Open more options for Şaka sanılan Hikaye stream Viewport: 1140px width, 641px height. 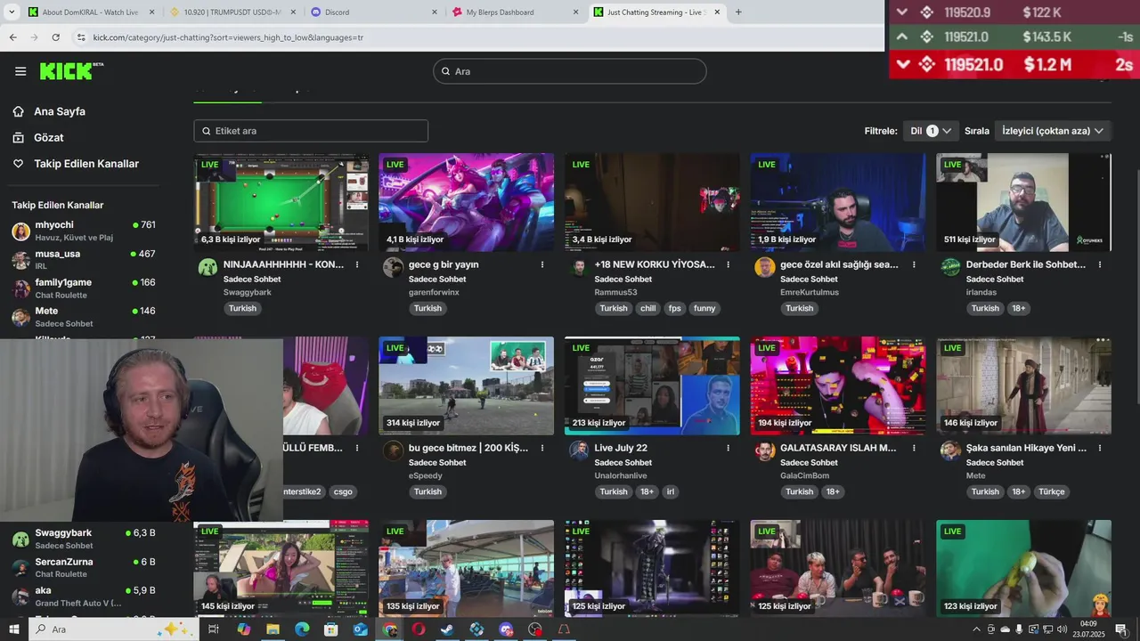[1100, 448]
